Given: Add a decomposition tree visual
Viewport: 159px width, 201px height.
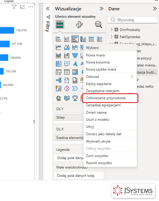Looking at the screenshot, I should (x=59, y=80).
